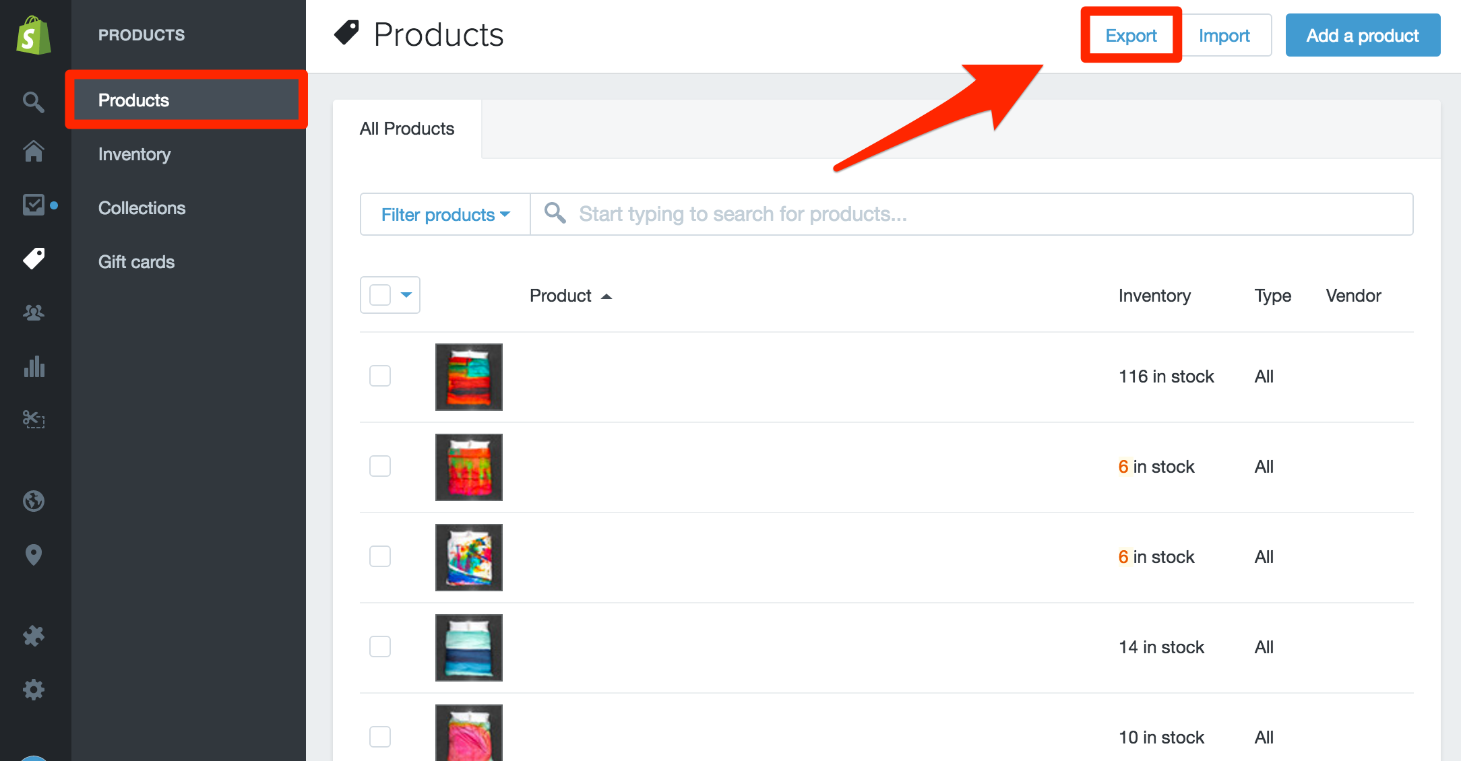
Task: Open Orders checkbox icon in sidebar
Action: 33,204
